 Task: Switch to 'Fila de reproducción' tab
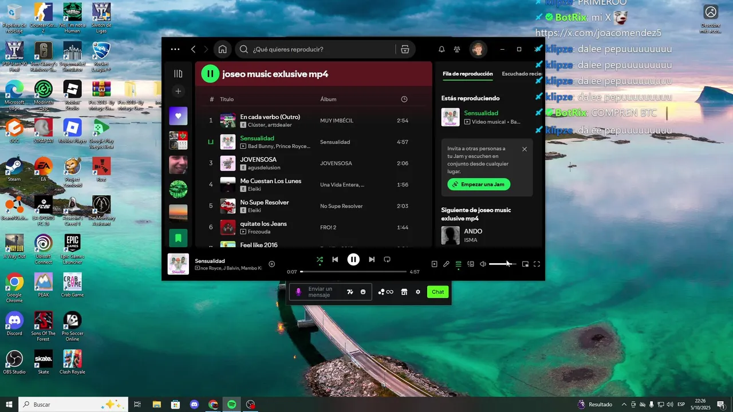click(468, 74)
